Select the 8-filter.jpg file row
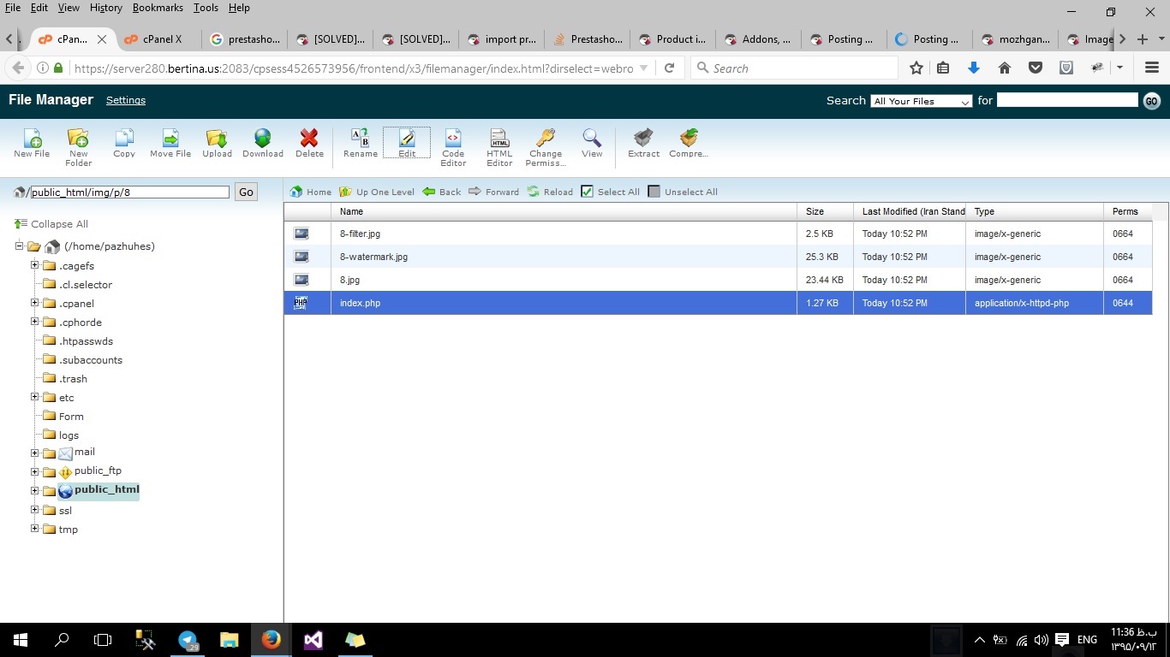The height and width of the screenshot is (657, 1170). tap(718, 234)
